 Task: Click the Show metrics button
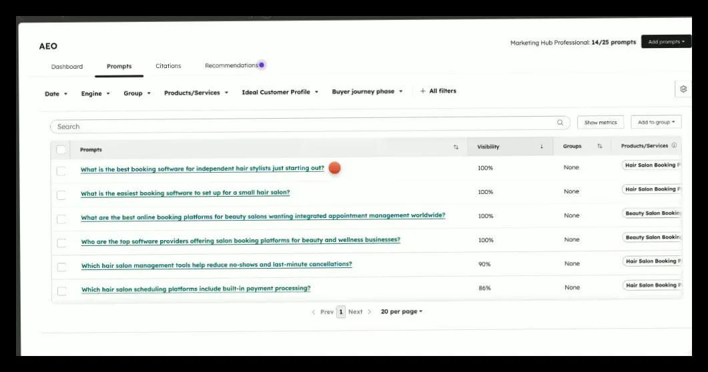(x=601, y=122)
